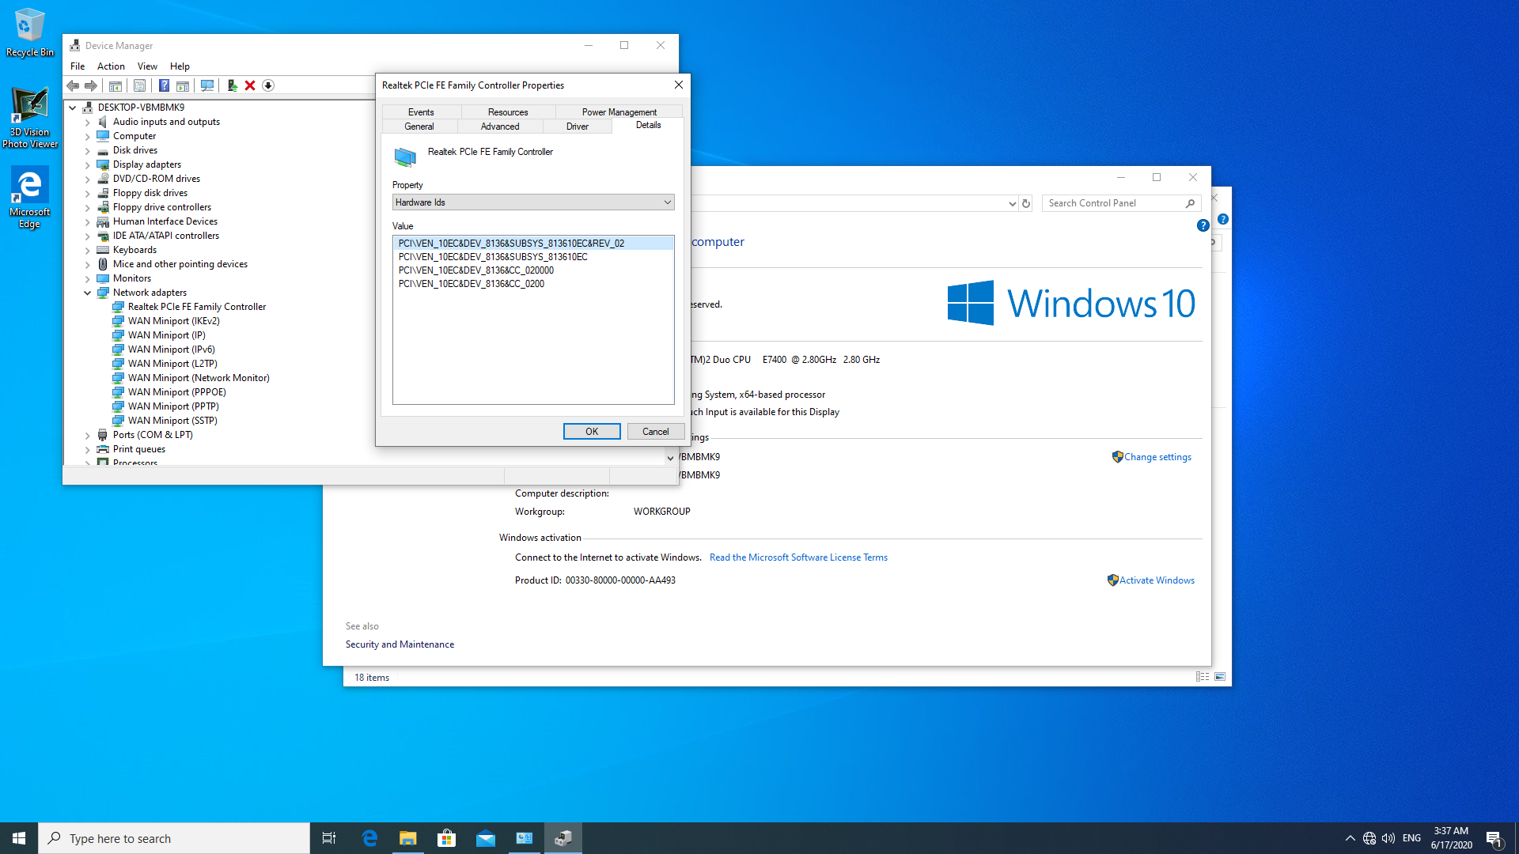
Task: Switch to the Advanced tab
Action: [x=500, y=127]
